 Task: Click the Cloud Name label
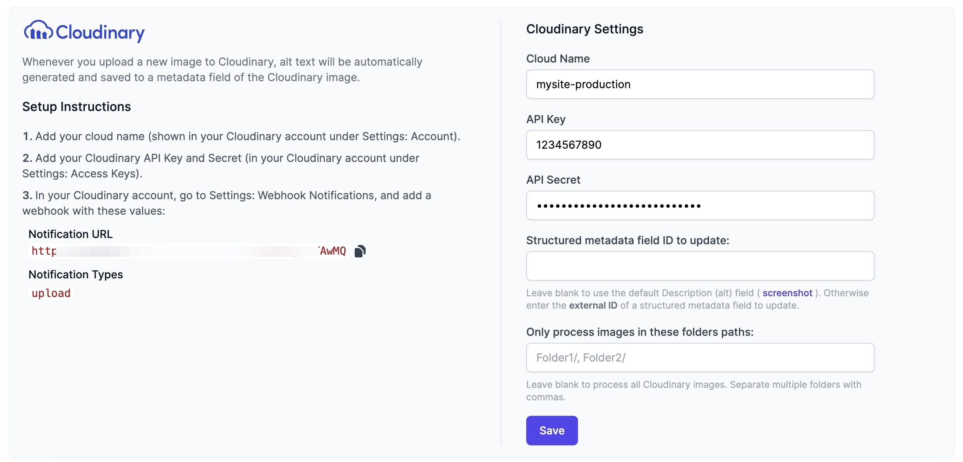pyautogui.click(x=558, y=59)
